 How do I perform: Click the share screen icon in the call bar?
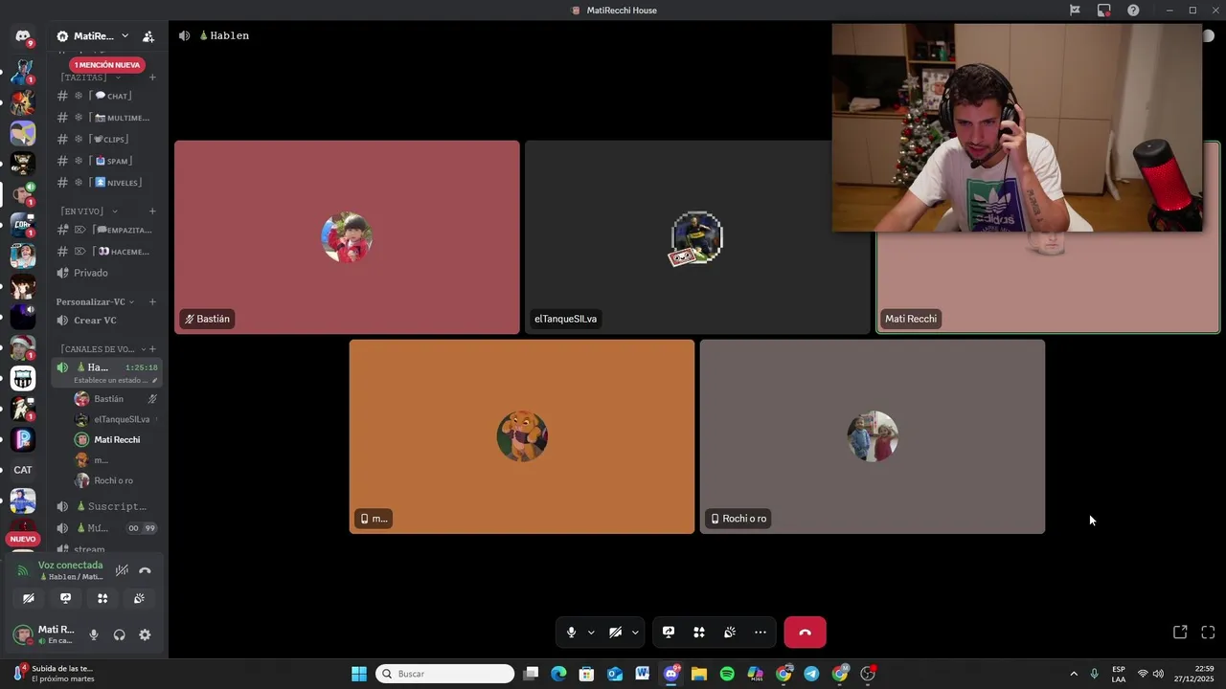click(x=669, y=633)
